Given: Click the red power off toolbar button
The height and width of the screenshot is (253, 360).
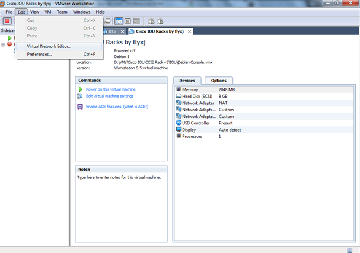Looking at the screenshot, I should pos(7,21).
